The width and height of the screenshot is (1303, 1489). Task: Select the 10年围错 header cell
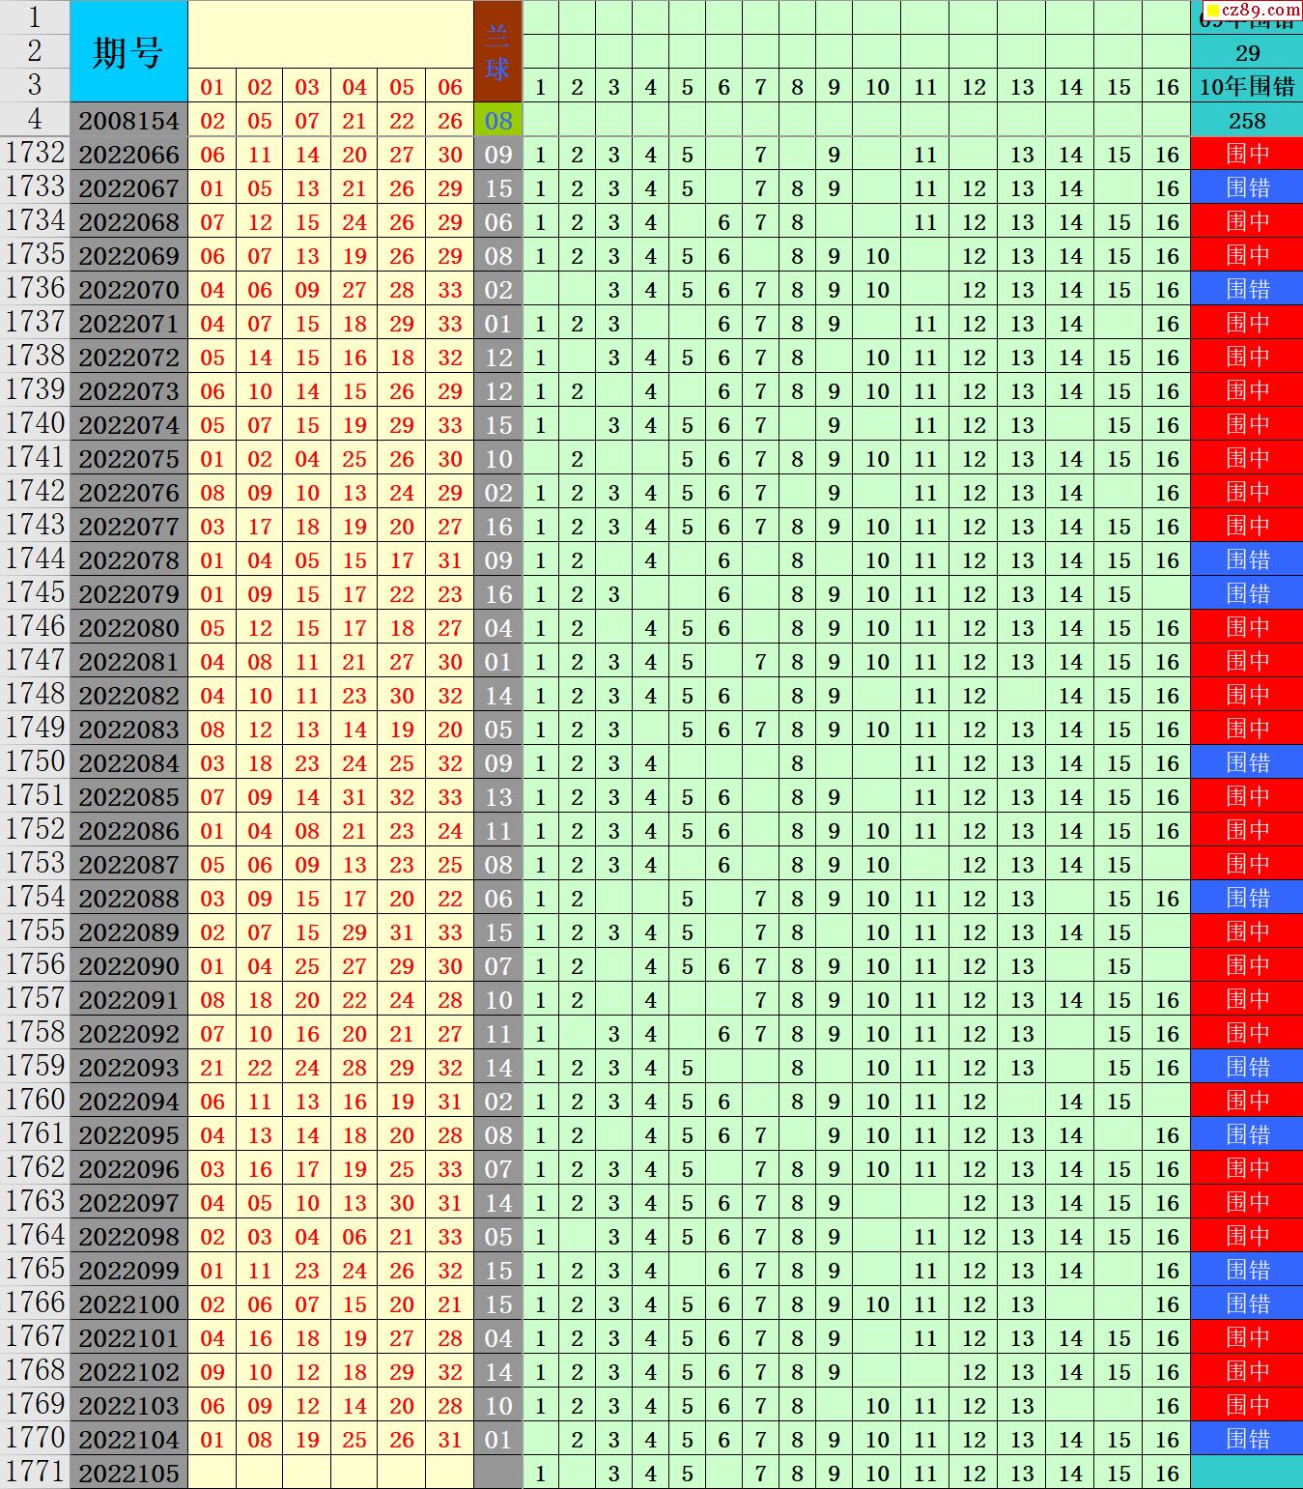point(1246,87)
